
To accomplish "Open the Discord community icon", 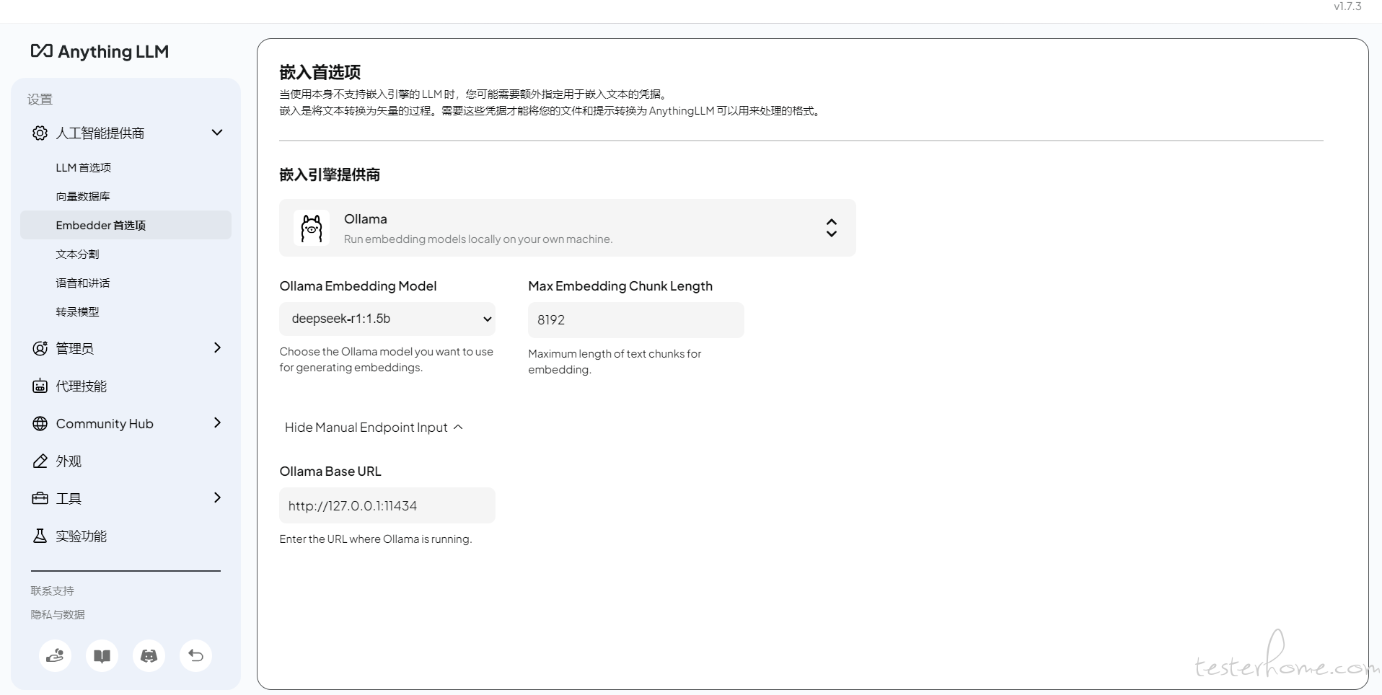I will 149,655.
